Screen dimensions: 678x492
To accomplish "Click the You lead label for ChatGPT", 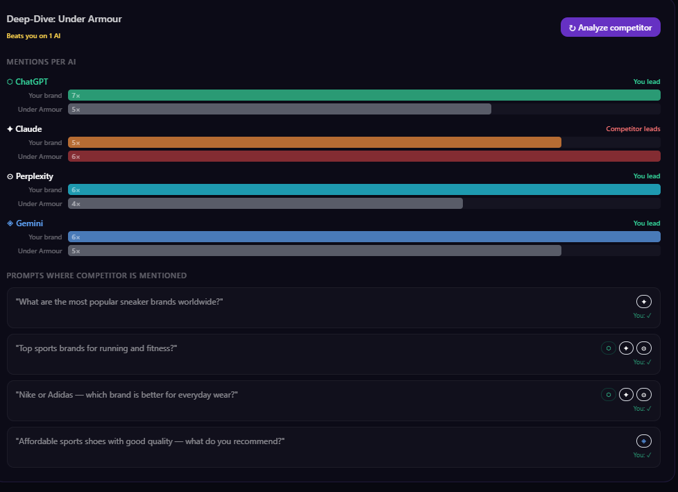I will (647, 82).
